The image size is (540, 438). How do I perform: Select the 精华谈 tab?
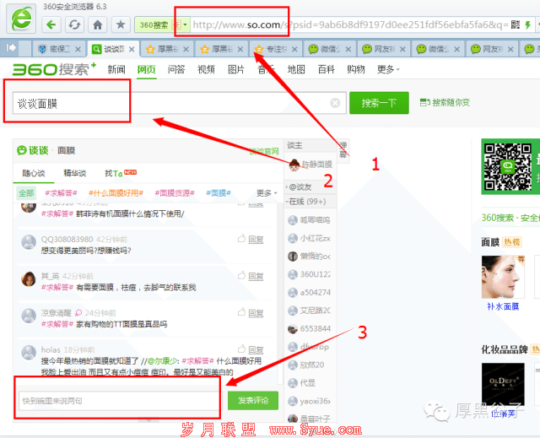click(75, 173)
